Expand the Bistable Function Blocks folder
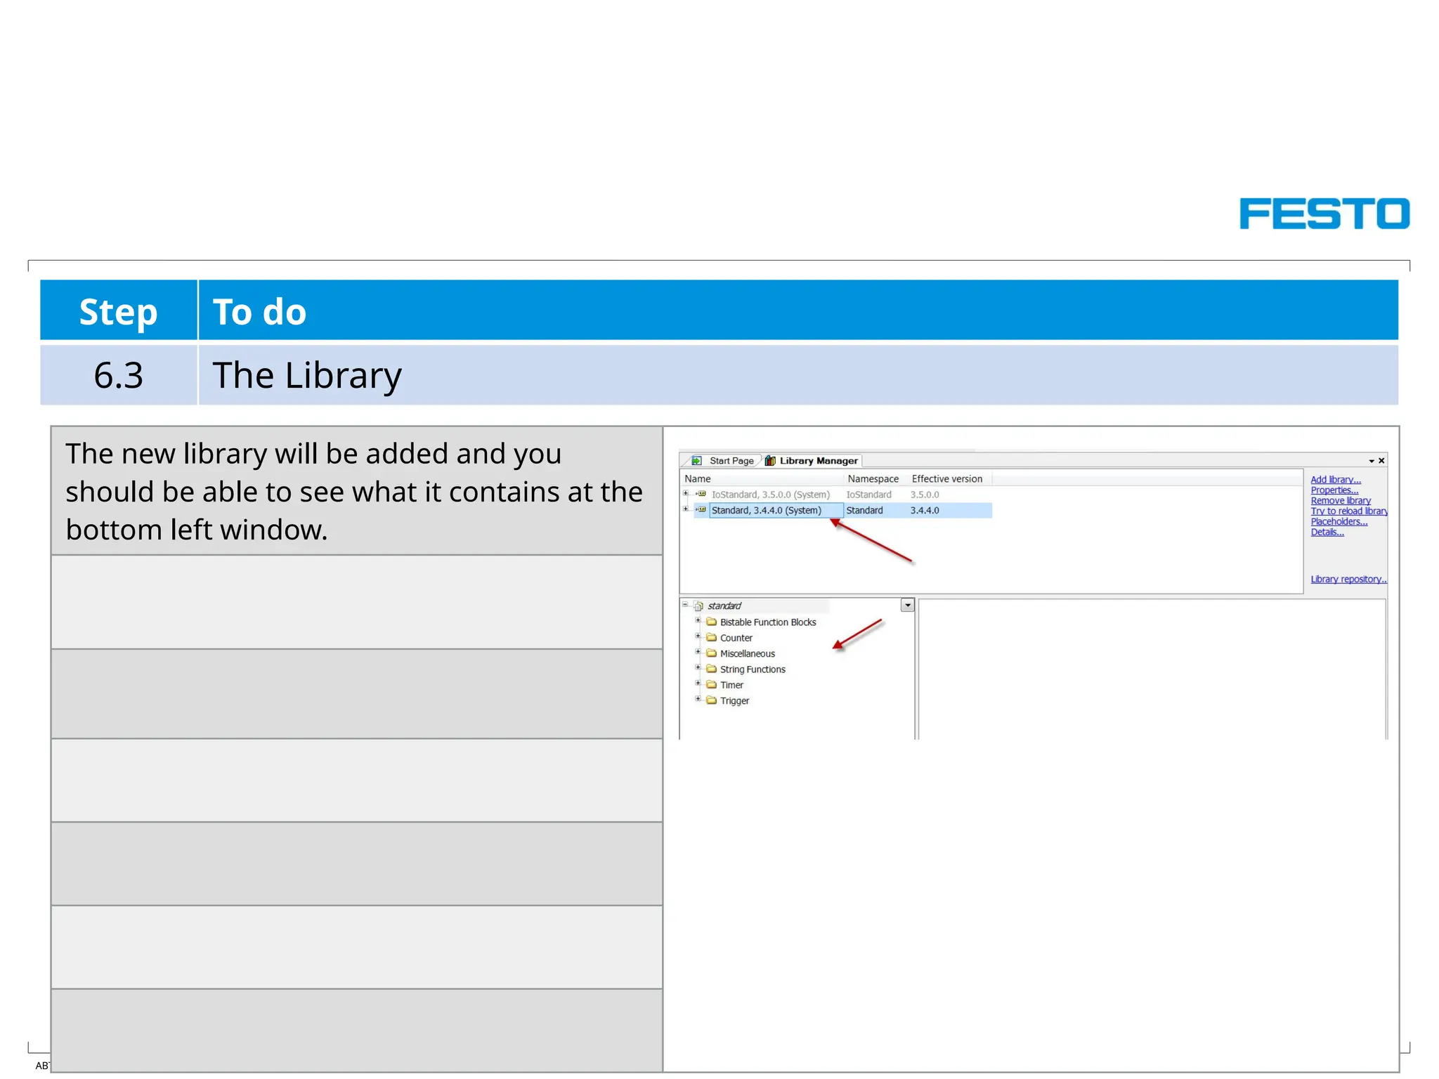The width and height of the screenshot is (1439, 1079). (x=698, y=621)
